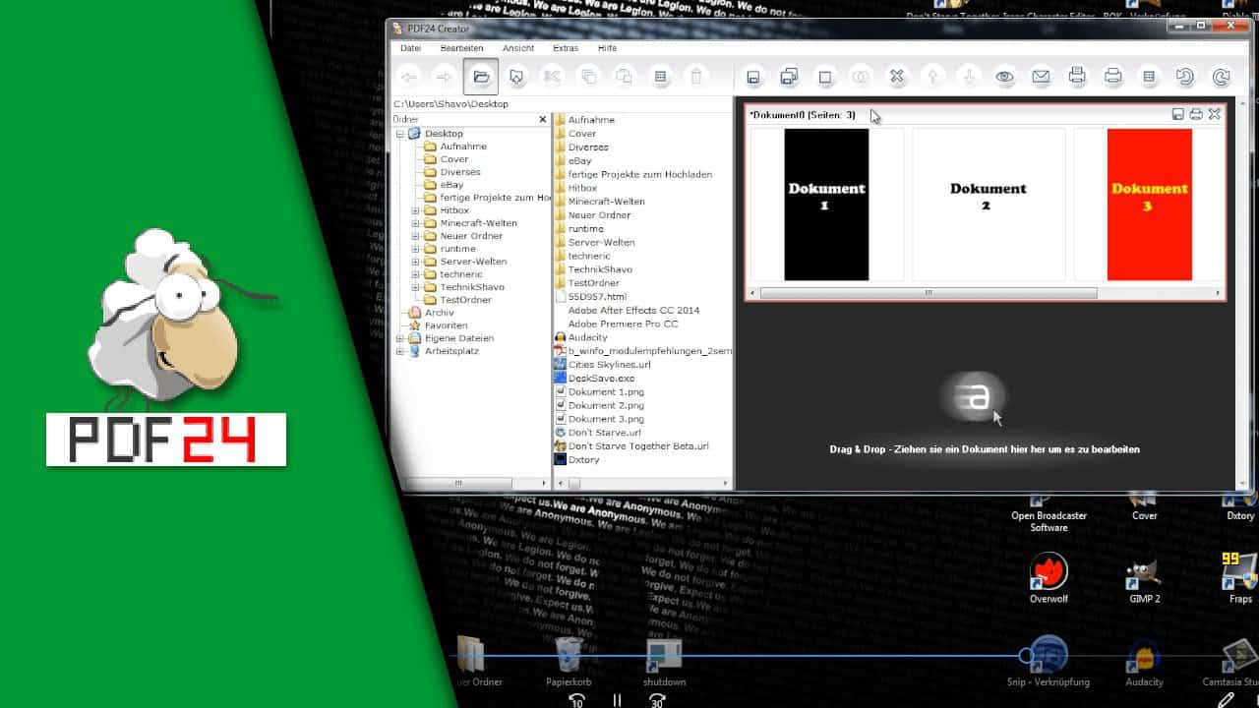Select the black Dokument 1 page thumbnail

pyautogui.click(x=826, y=205)
